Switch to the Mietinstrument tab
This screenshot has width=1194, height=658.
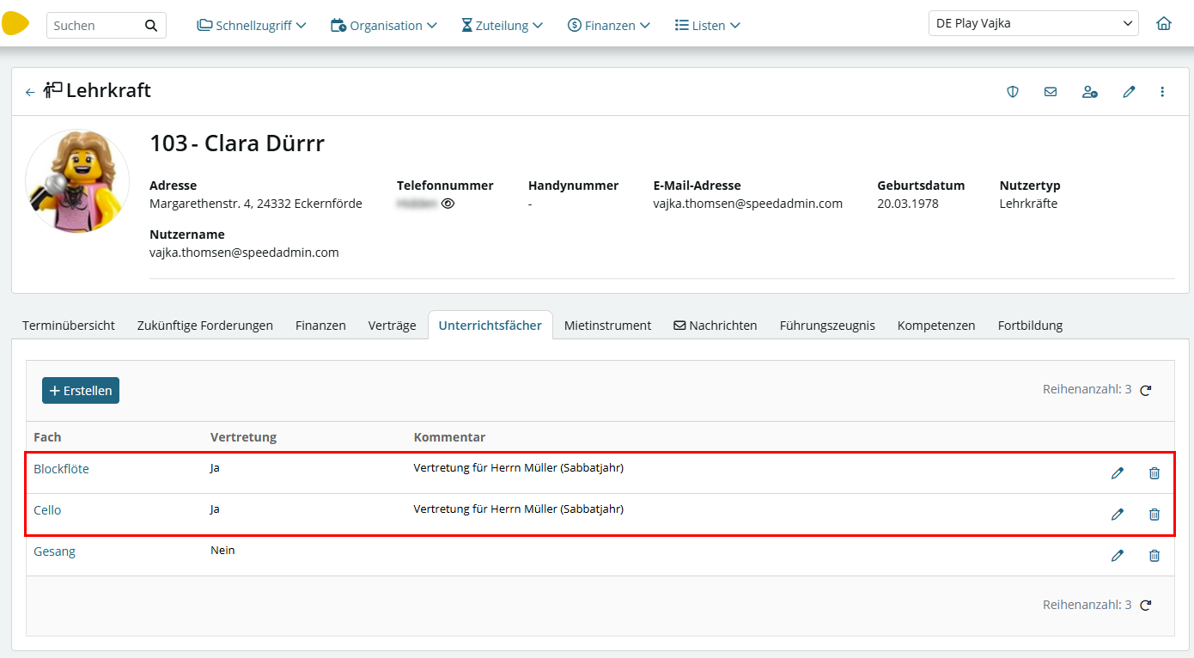coord(607,326)
